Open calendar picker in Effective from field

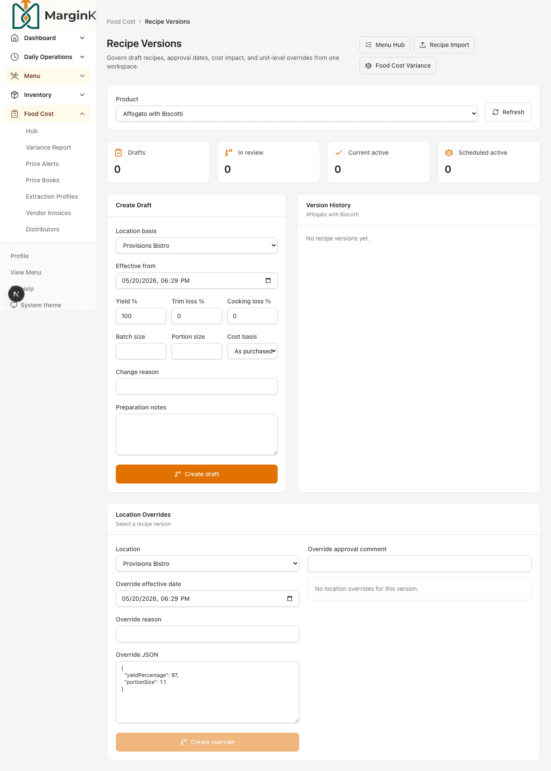(268, 281)
